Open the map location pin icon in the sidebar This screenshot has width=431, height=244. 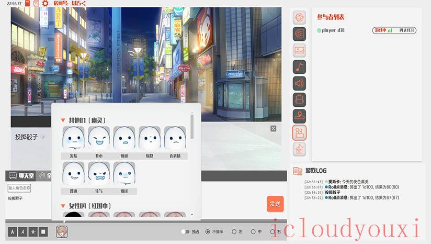point(299,116)
